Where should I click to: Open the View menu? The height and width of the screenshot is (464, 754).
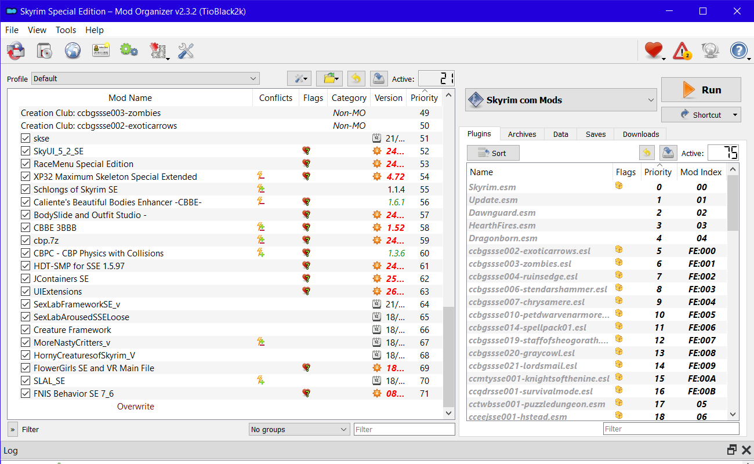click(x=37, y=30)
